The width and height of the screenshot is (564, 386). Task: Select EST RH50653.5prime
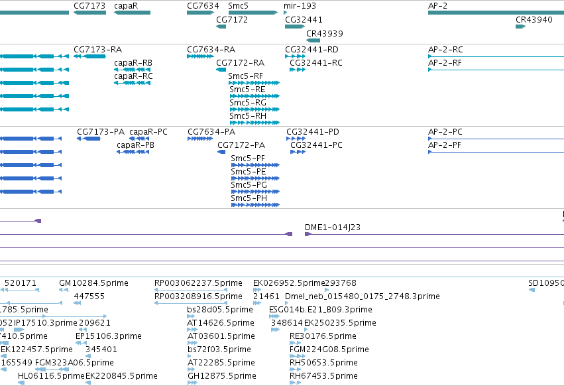295,370
